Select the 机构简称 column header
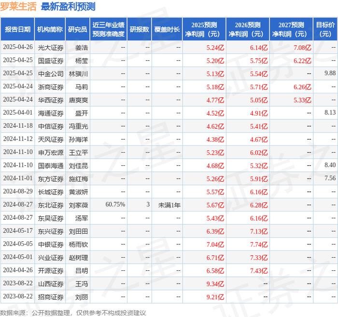This screenshot has width=338, height=317. pos(50,29)
